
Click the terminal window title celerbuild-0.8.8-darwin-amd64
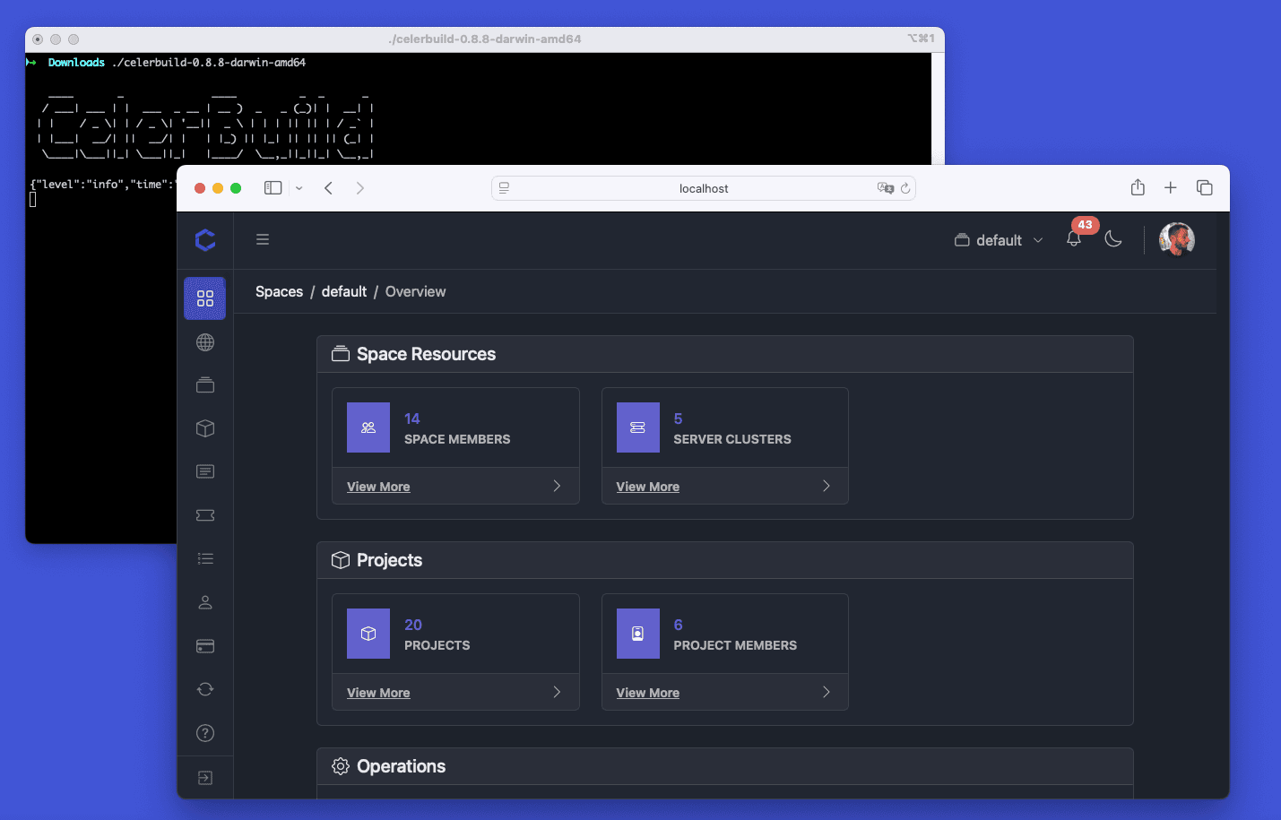pyautogui.click(x=485, y=39)
